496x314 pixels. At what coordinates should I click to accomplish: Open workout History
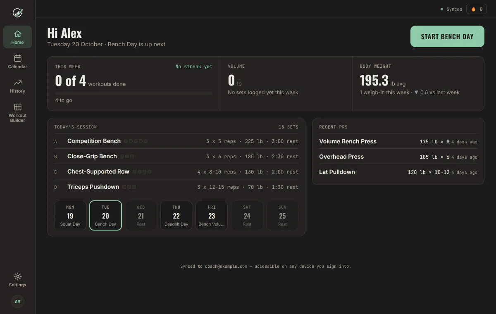point(17,86)
